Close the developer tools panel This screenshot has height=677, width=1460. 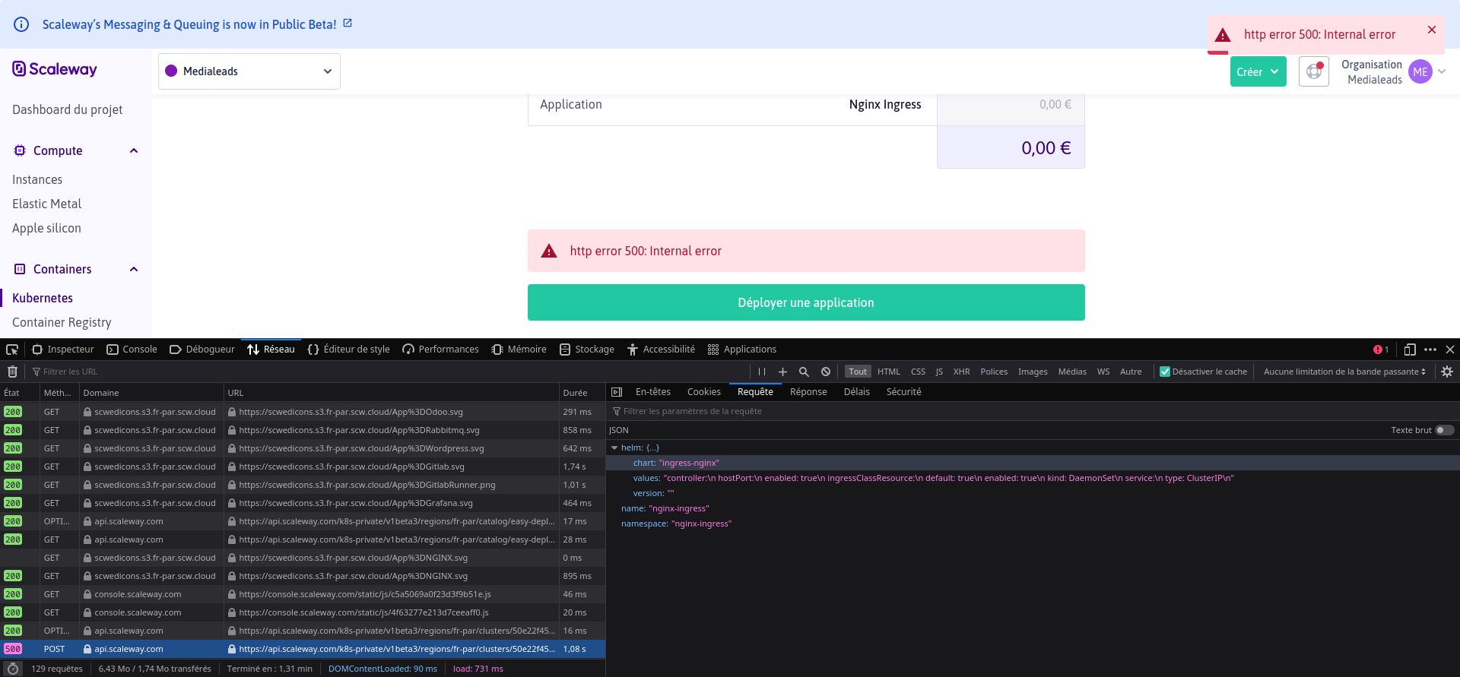click(1450, 350)
